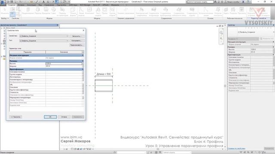Screen dimensions: 275x154
Task: Click the Model Line tool
Action: [x=81, y=12]
